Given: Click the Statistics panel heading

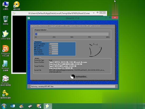Looking at the screenshot, I should (x=38, y=42).
